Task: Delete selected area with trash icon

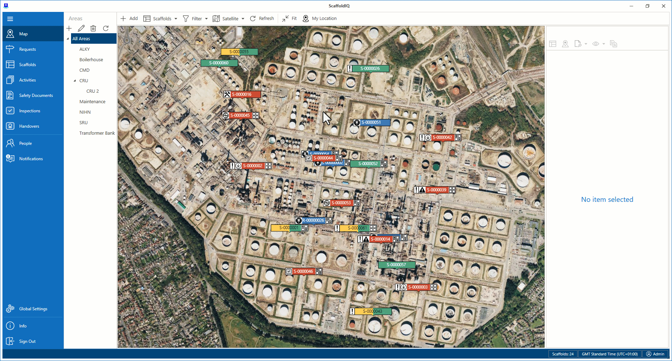Action: click(93, 28)
